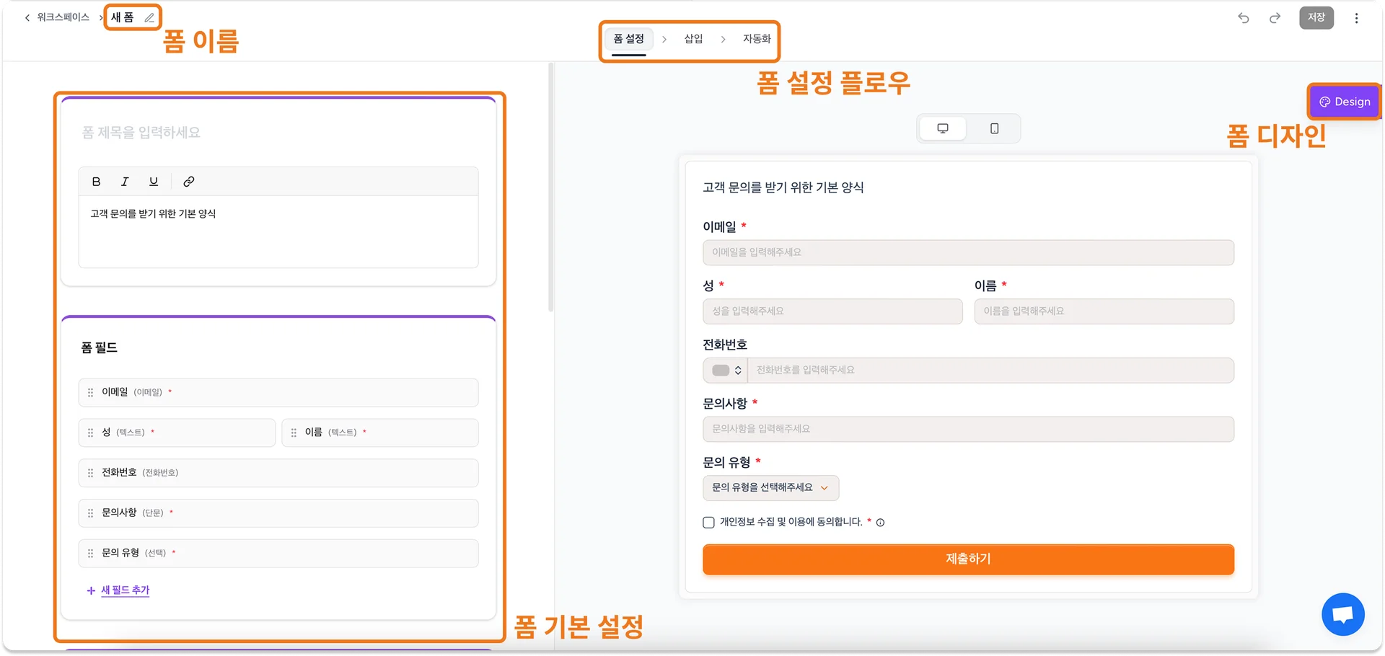Click the redo arrow icon

point(1275,18)
